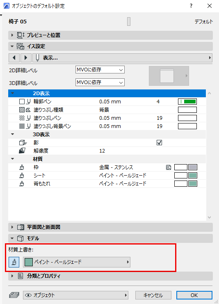The image size is (219, 304).
Task: Close the dialog window
Action: 210,6
